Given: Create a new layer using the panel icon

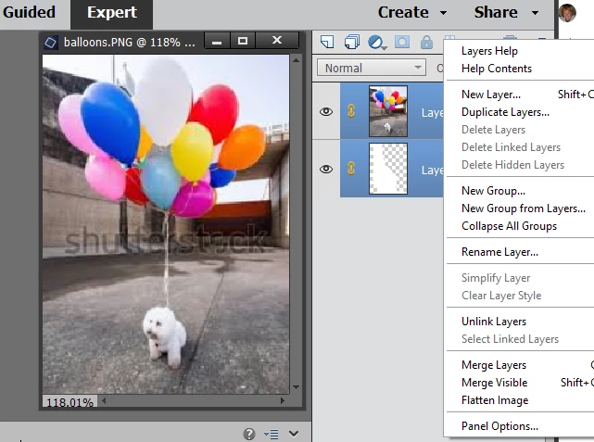Looking at the screenshot, I should 327,42.
